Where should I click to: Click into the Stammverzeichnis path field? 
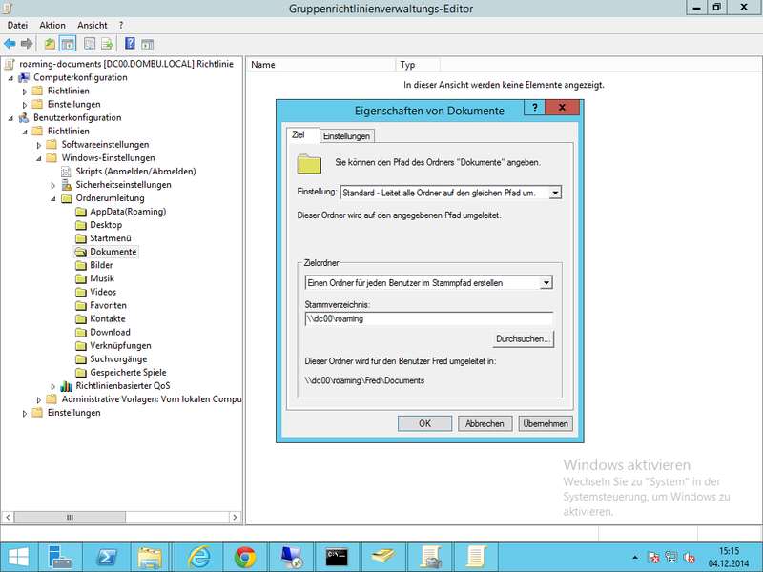coord(427,318)
